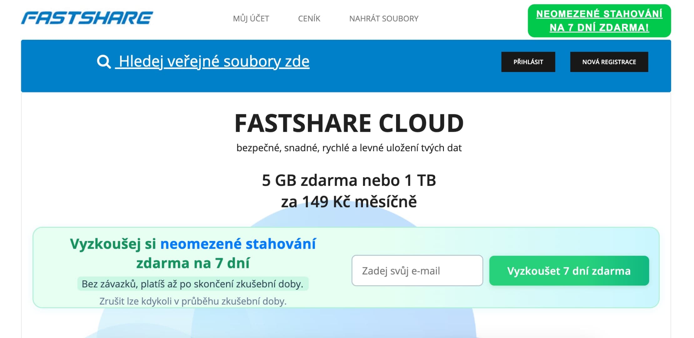Click the Zrušit lze kdykoli note
694x338 pixels.
coord(193,301)
